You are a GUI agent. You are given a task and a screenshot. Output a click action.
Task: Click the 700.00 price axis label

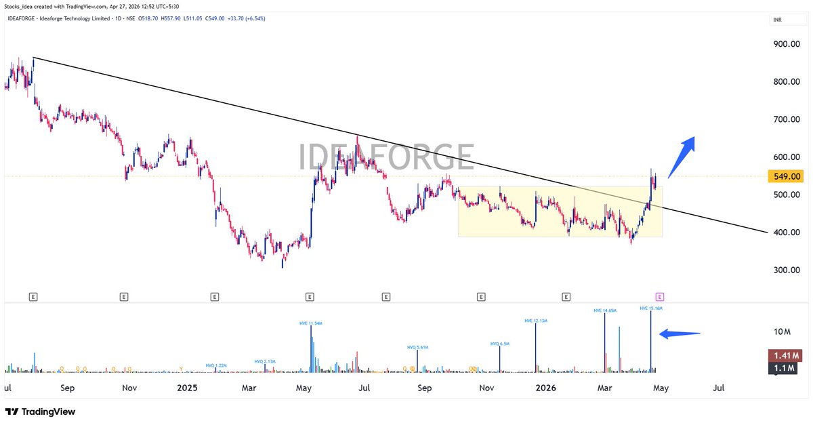pyautogui.click(x=786, y=120)
